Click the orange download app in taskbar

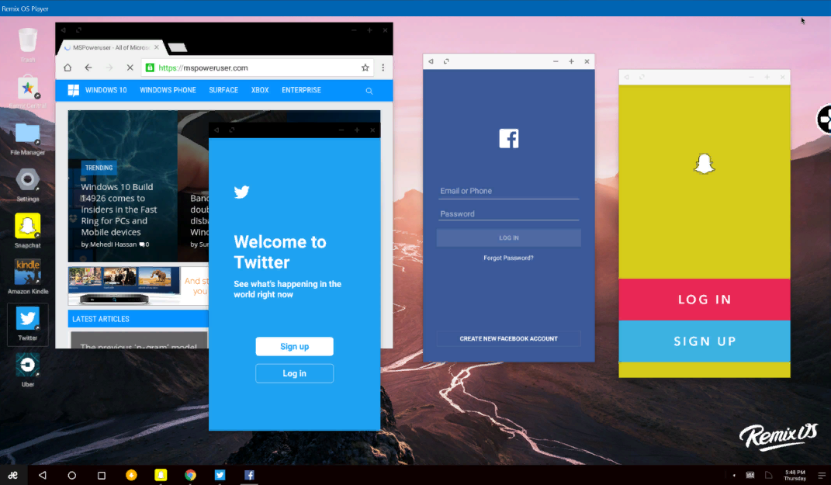click(x=131, y=475)
